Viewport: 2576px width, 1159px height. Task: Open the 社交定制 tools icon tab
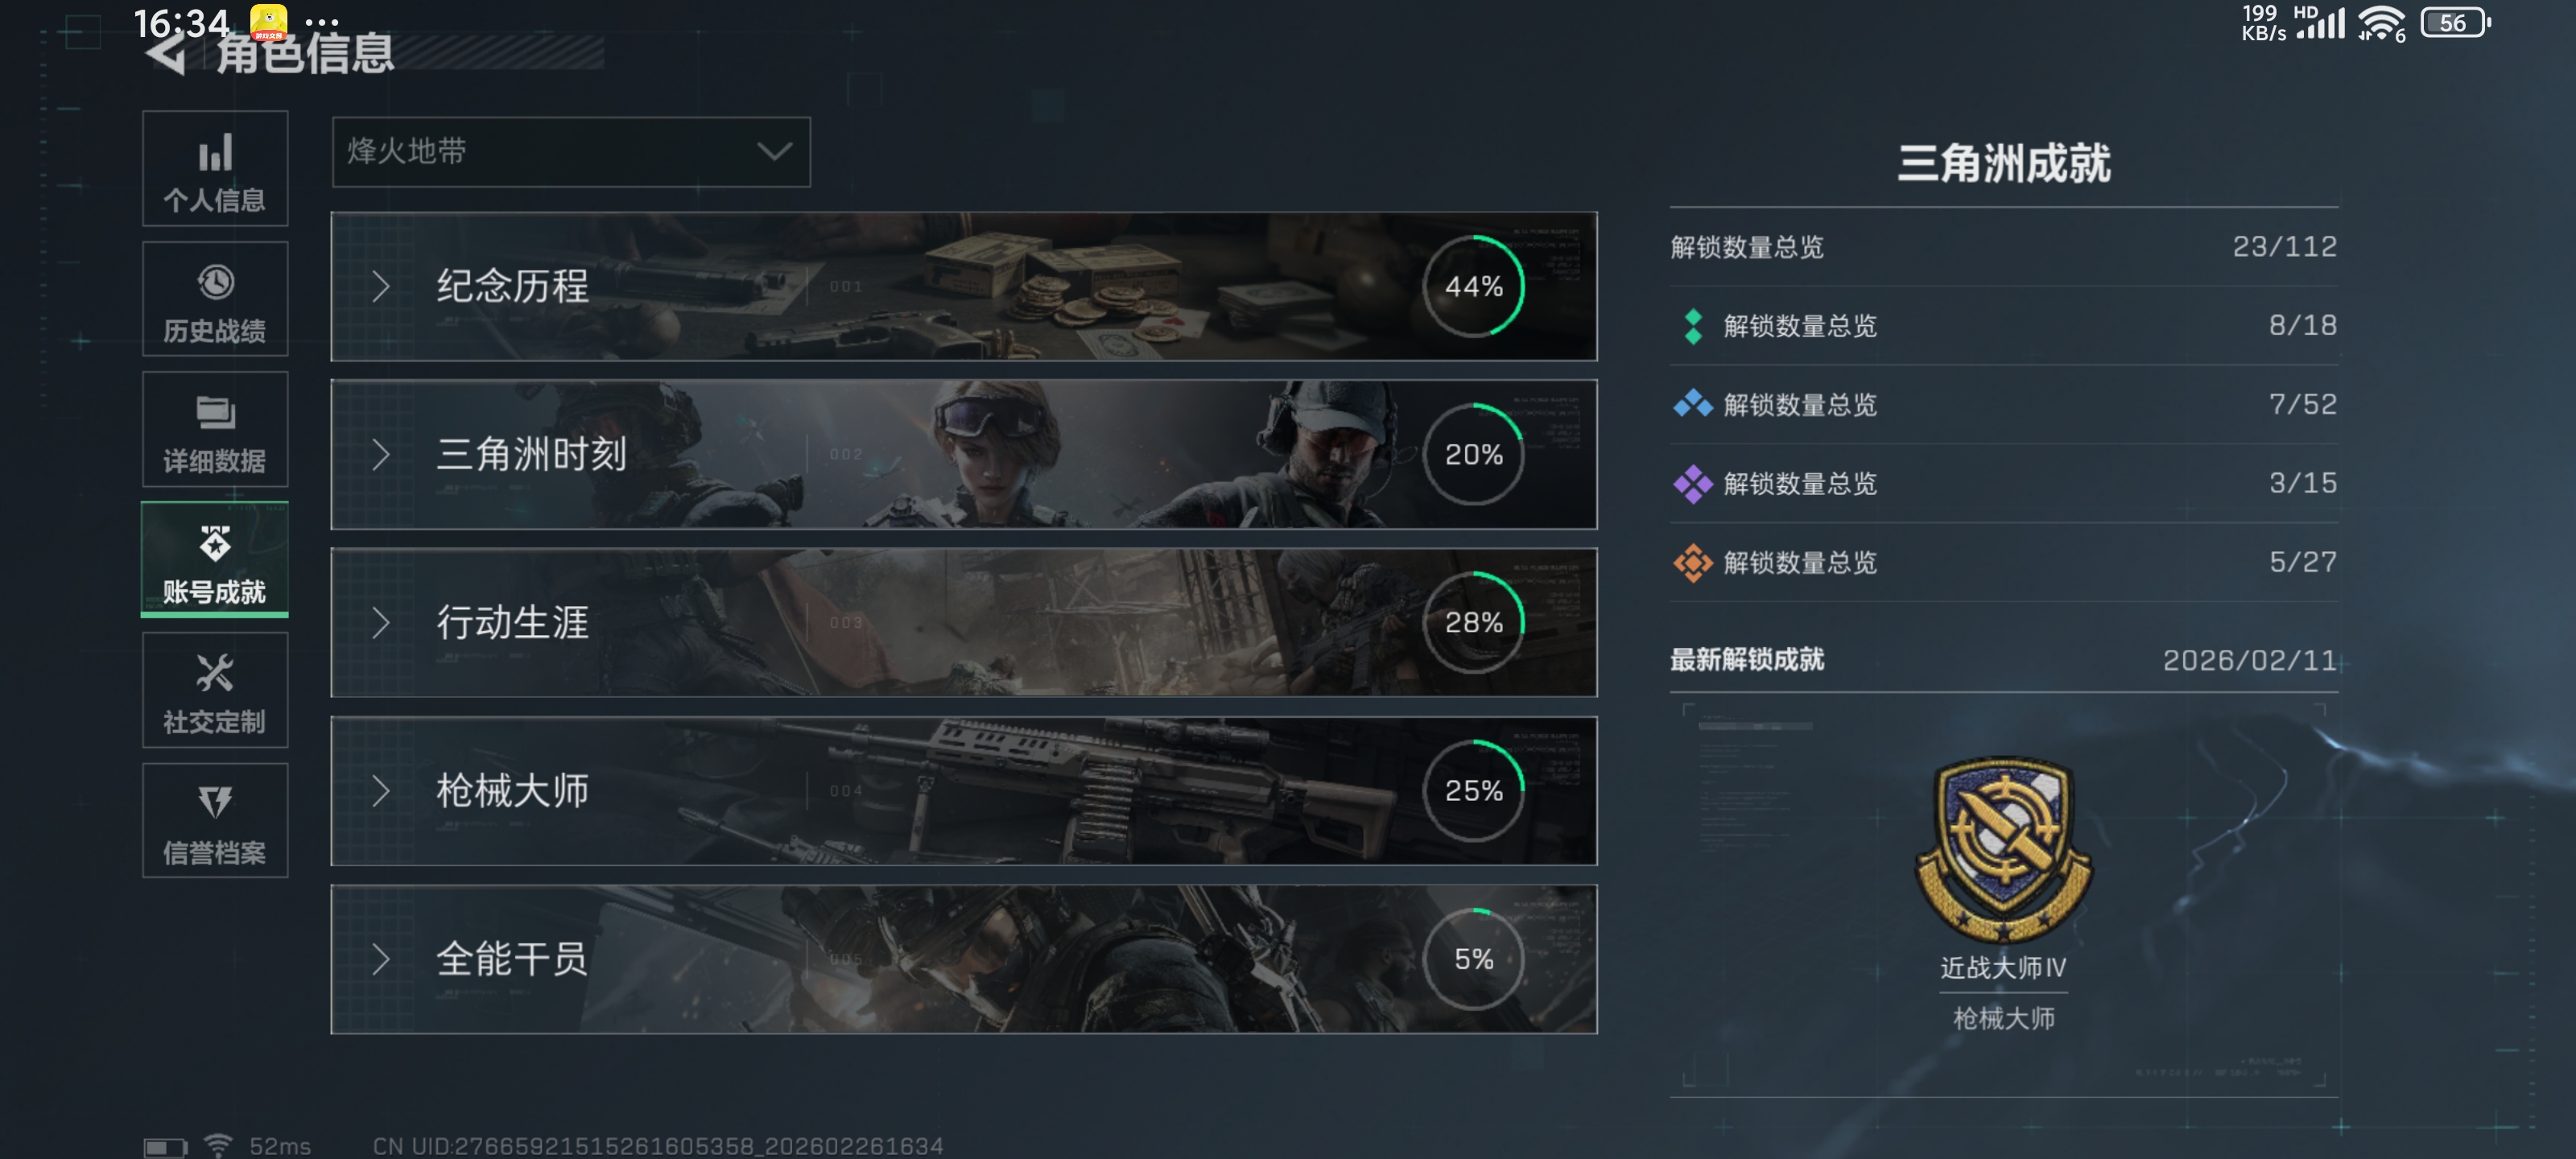coord(215,690)
